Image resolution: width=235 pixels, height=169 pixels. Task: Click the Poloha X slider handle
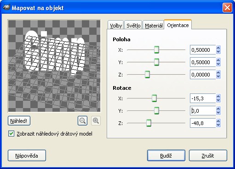[156, 50]
